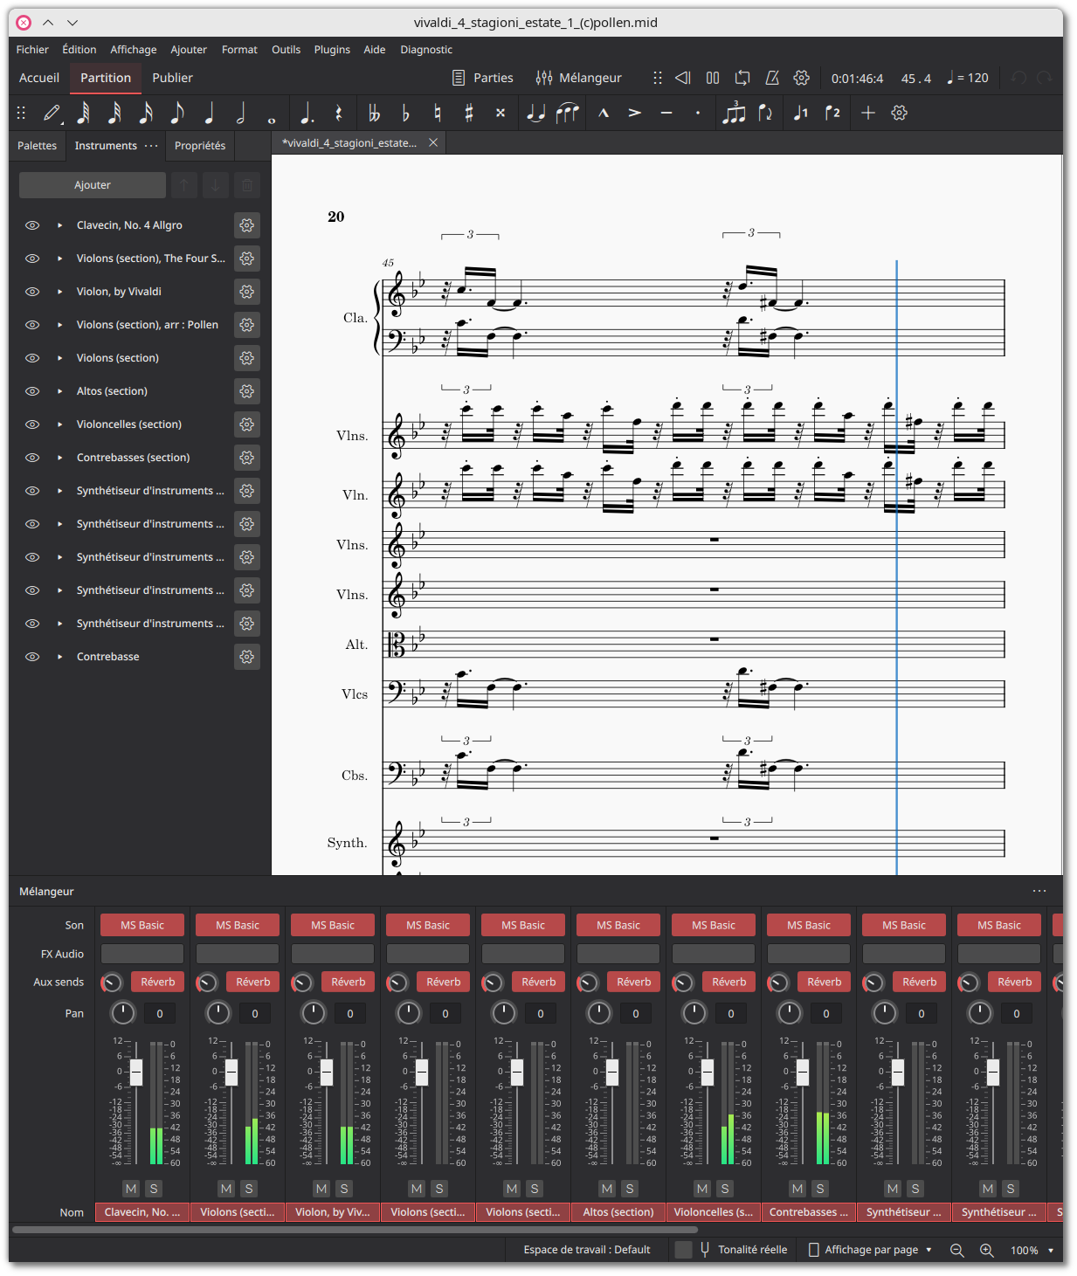Open the Fichier menu
Viewport: 1077px width, 1276px height.
pos(32,50)
